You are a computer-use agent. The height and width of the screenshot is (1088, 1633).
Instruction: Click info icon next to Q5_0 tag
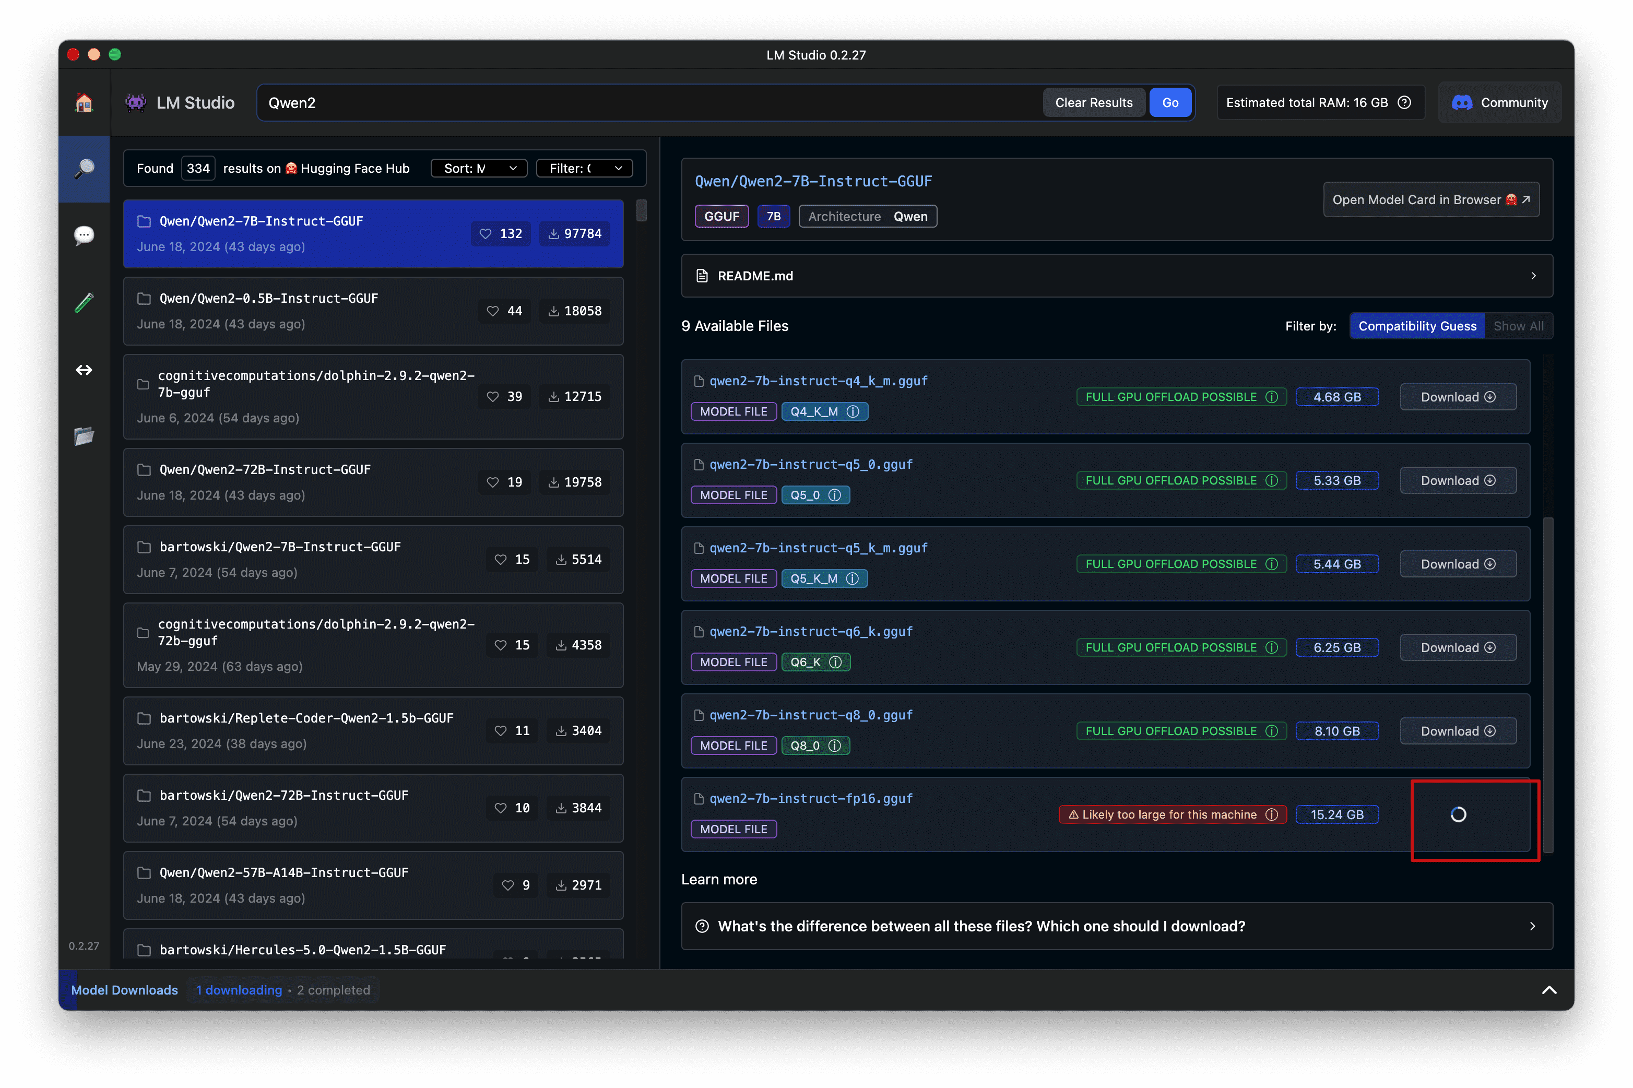[x=835, y=495]
